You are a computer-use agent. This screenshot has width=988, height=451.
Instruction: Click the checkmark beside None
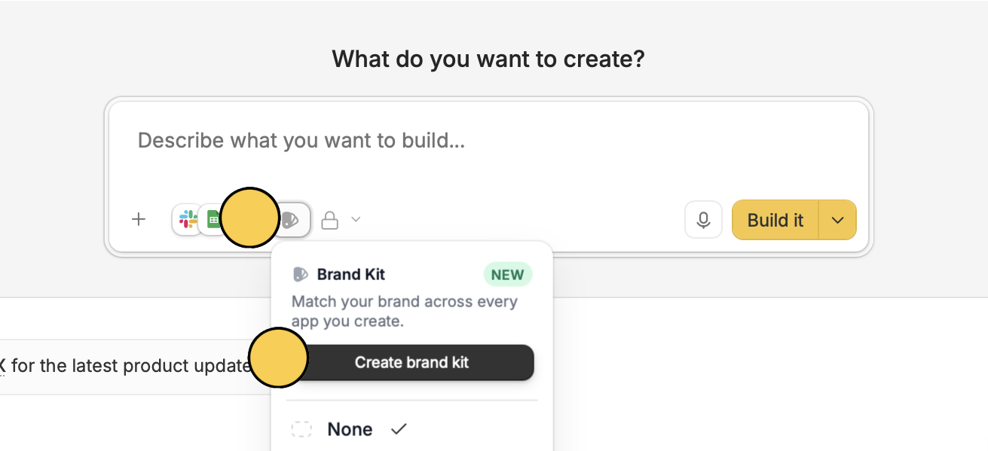tap(399, 429)
